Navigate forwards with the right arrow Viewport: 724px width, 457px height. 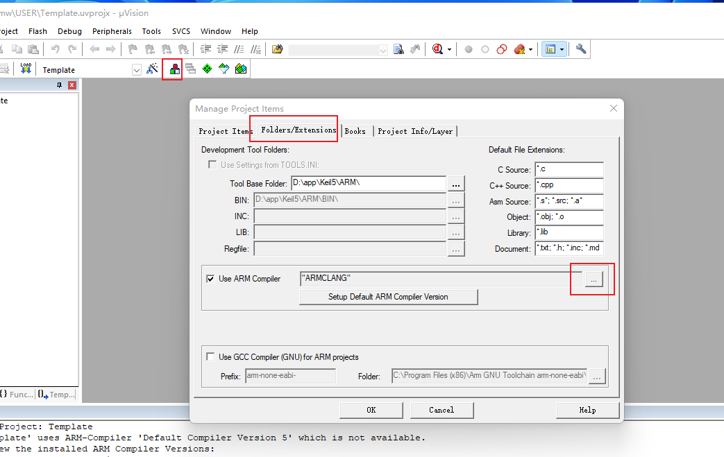[111, 49]
